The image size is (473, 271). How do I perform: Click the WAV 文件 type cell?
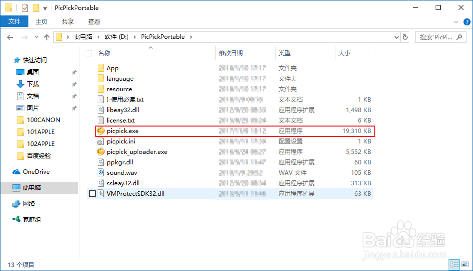293,173
